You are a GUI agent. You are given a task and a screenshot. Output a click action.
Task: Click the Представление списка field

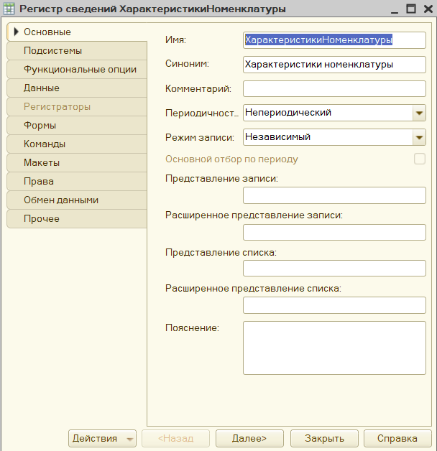point(334,269)
